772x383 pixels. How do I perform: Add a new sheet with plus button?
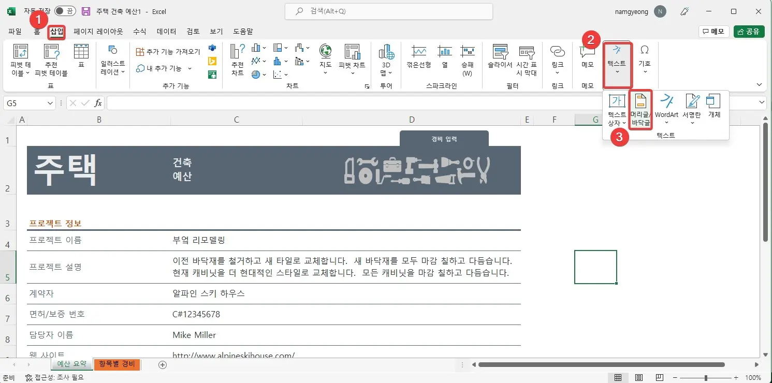(x=163, y=364)
